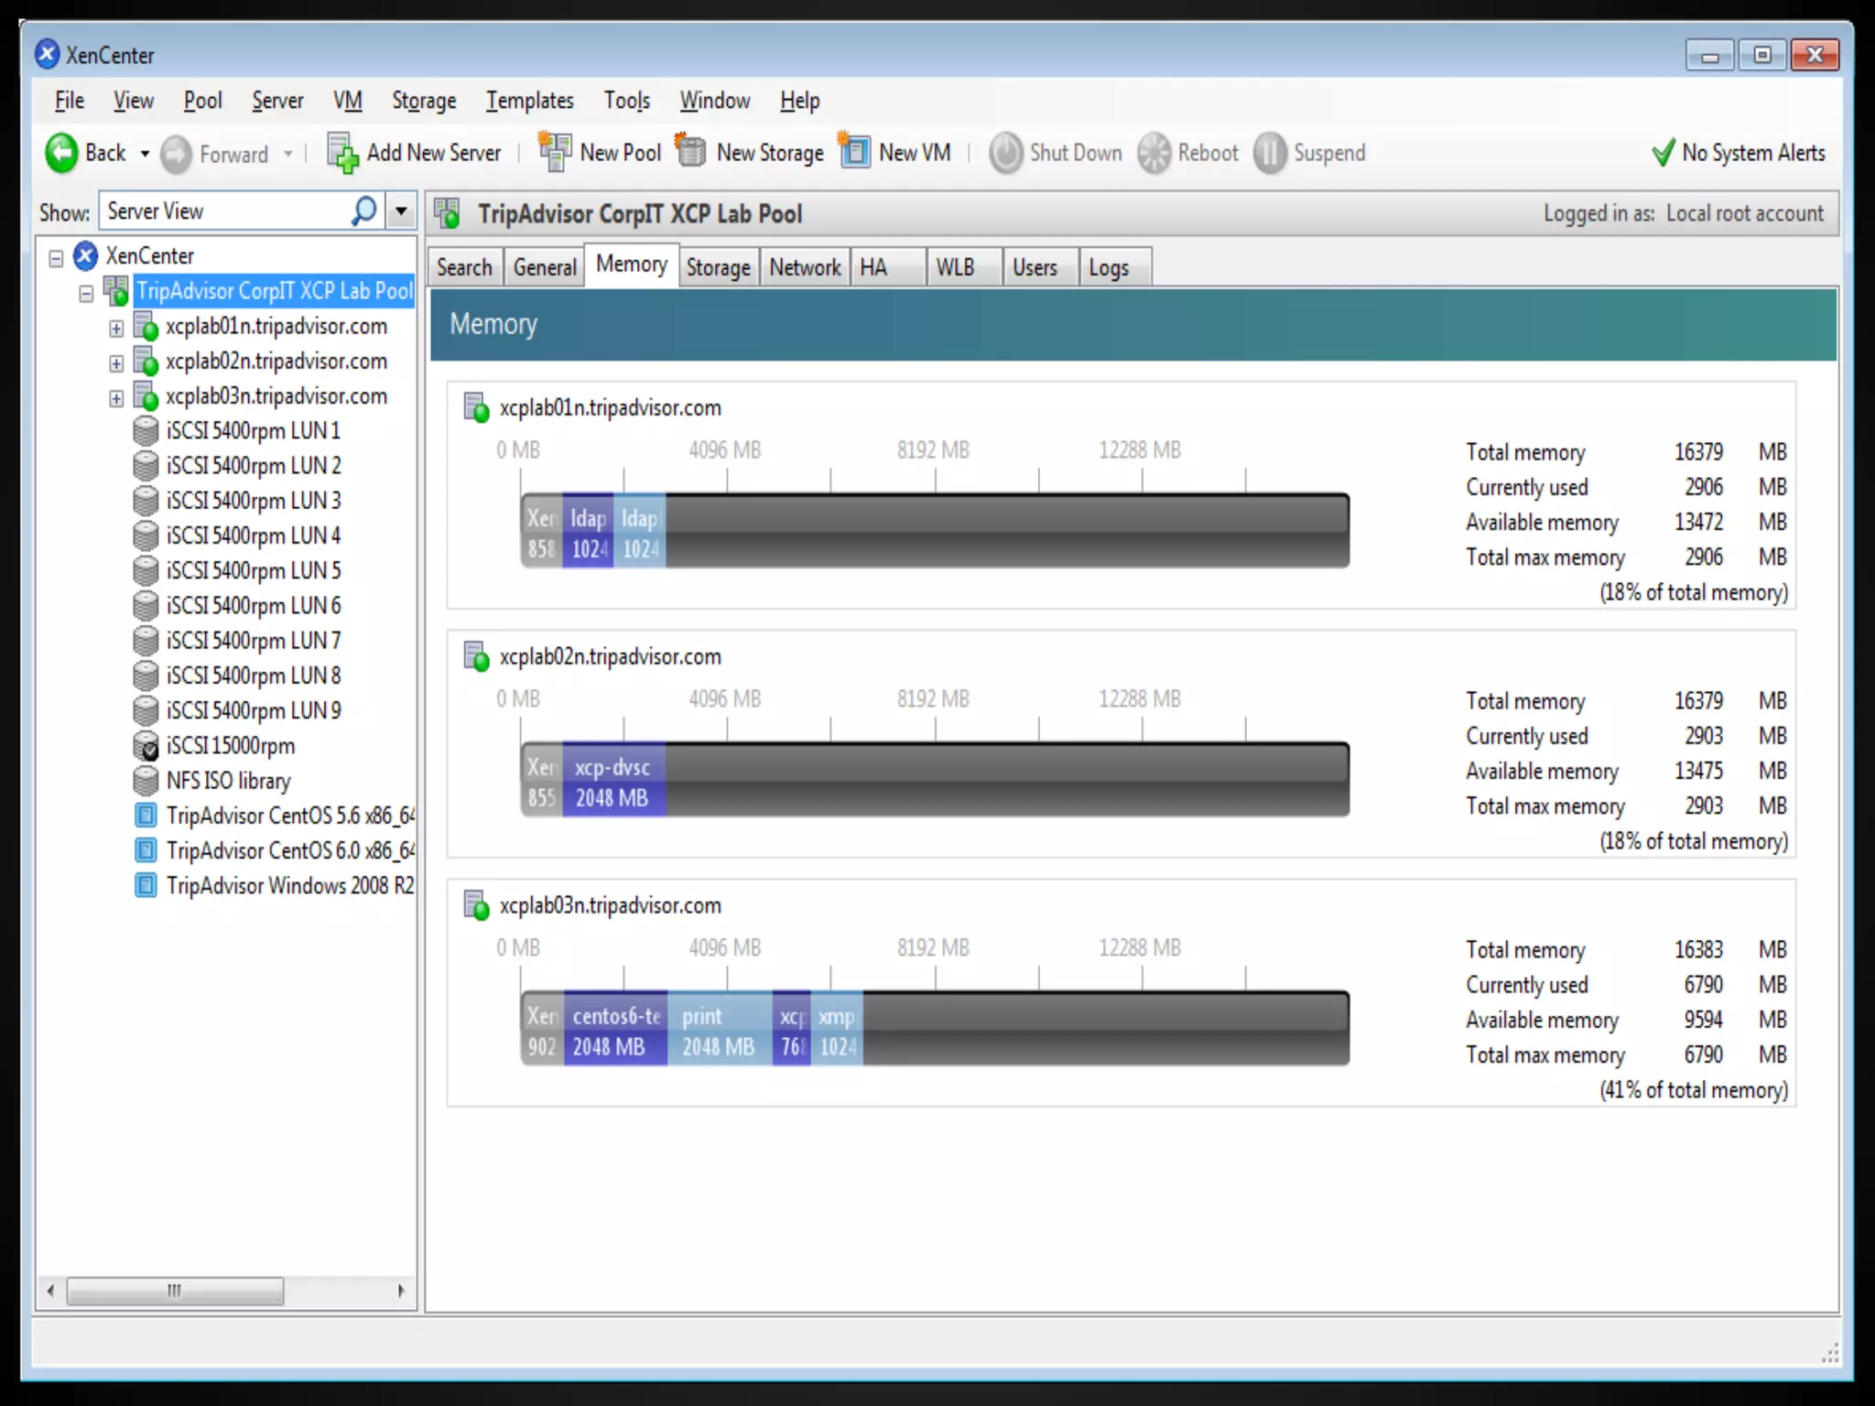Click the No System Alerts button
The image size is (1875, 1406).
pyautogui.click(x=1738, y=153)
